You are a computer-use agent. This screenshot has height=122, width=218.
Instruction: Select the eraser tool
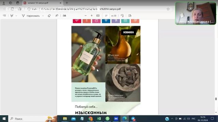49,16
